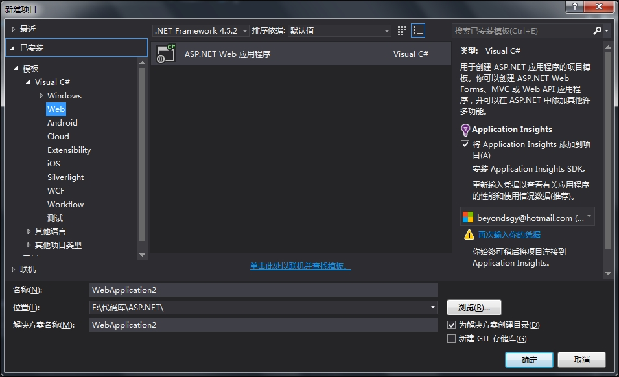The width and height of the screenshot is (619, 377).
Task: Select the Web template category
Action: coord(56,109)
